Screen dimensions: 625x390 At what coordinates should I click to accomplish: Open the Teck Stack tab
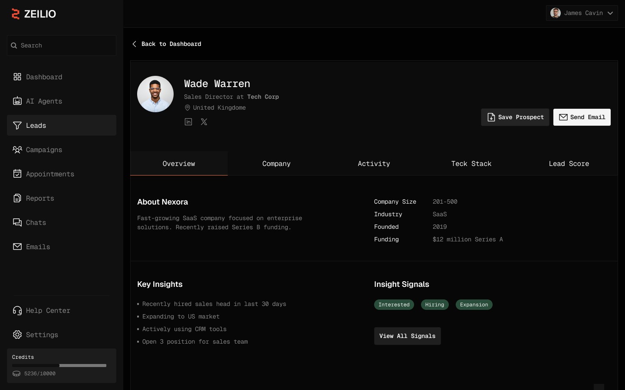[x=471, y=163]
